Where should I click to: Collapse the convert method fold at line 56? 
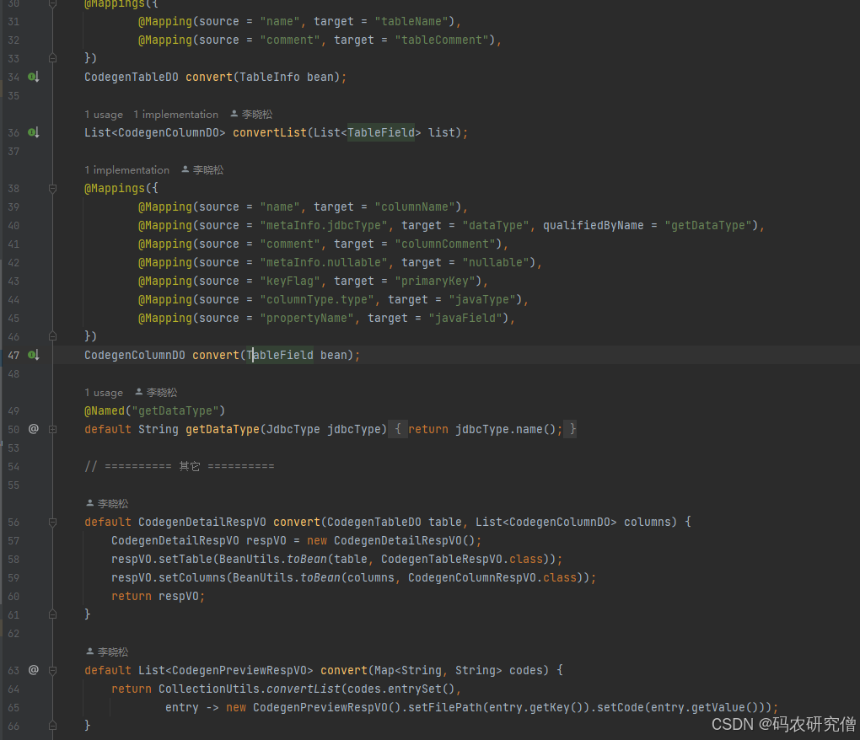click(x=52, y=522)
